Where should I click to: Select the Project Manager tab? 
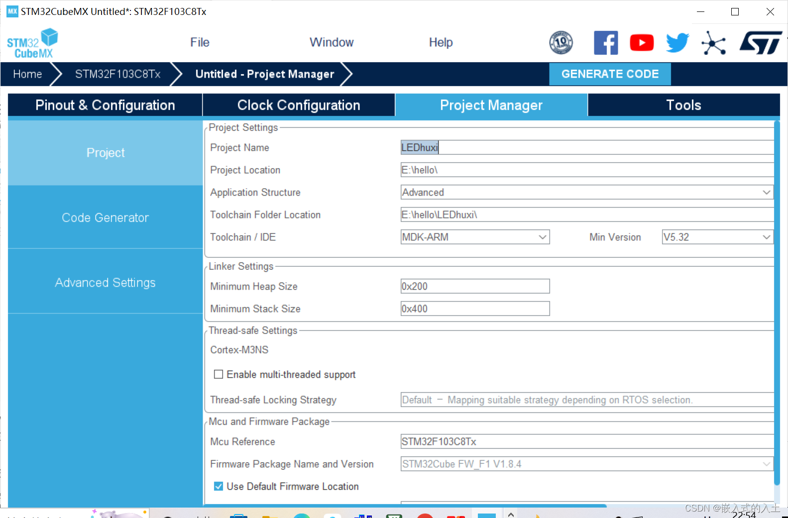pyautogui.click(x=491, y=105)
